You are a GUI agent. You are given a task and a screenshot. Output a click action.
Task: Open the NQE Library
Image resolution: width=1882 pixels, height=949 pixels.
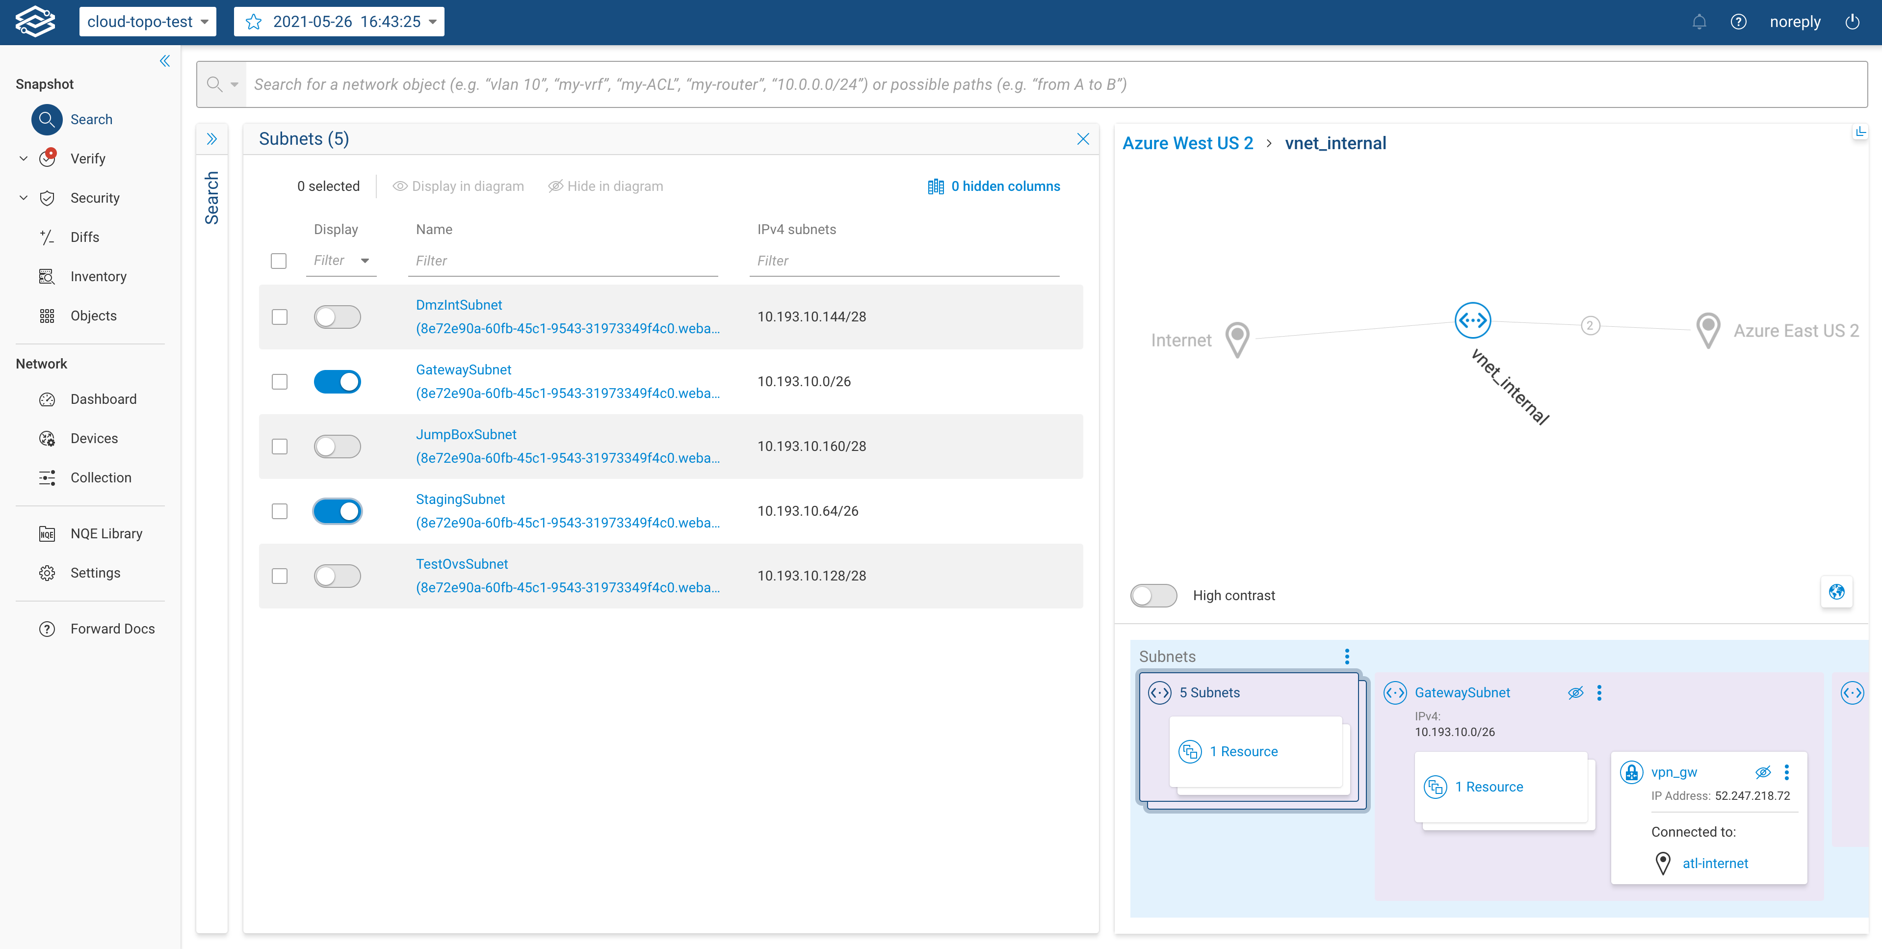tap(106, 533)
